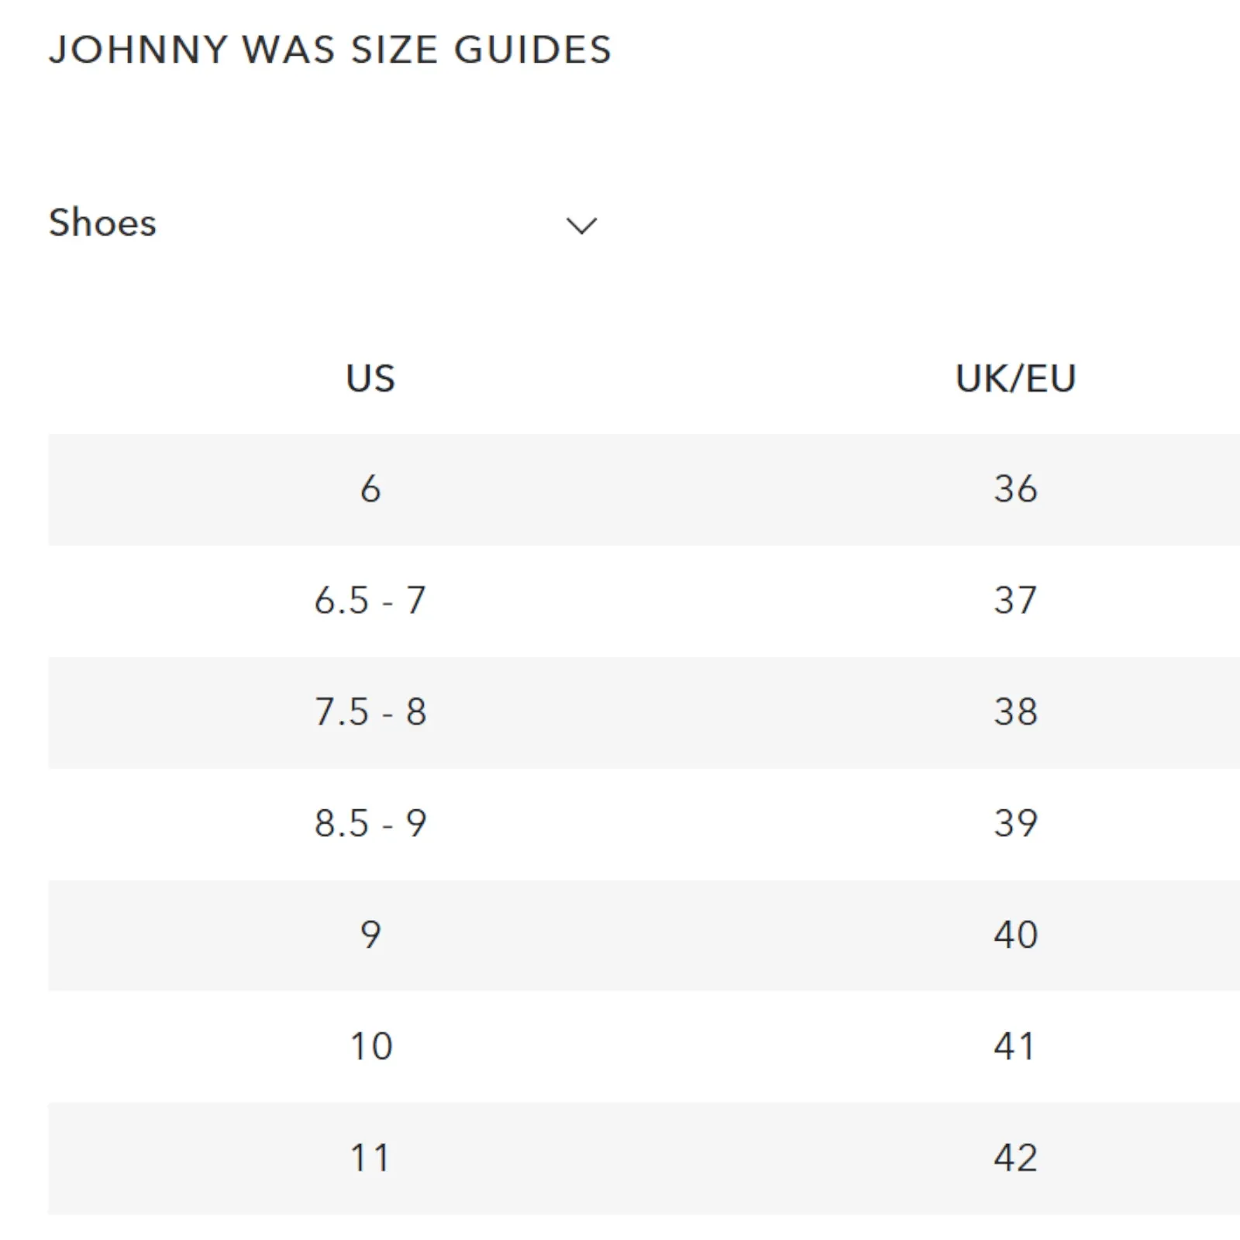Click the US size 10 cell
The image size is (1240, 1240).
coord(372,1046)
